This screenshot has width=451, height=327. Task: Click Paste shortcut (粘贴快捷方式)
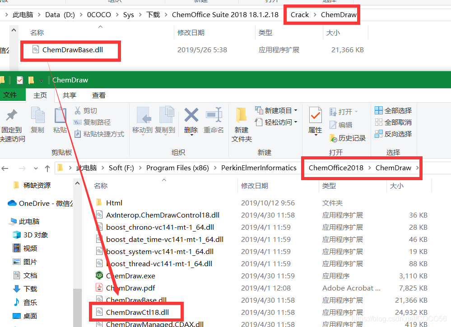coord(99,134)
